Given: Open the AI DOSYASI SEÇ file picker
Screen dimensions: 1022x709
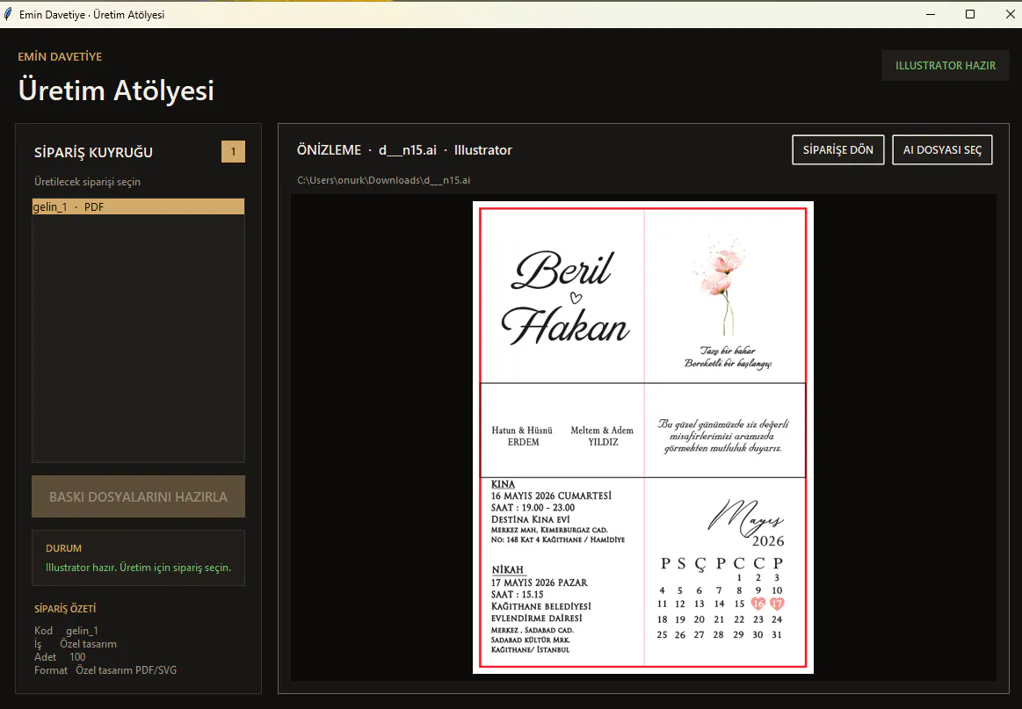Looking at the screenshot, I should [942, 150].
